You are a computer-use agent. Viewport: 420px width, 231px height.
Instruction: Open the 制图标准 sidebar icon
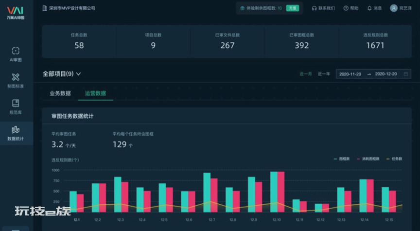16,77
